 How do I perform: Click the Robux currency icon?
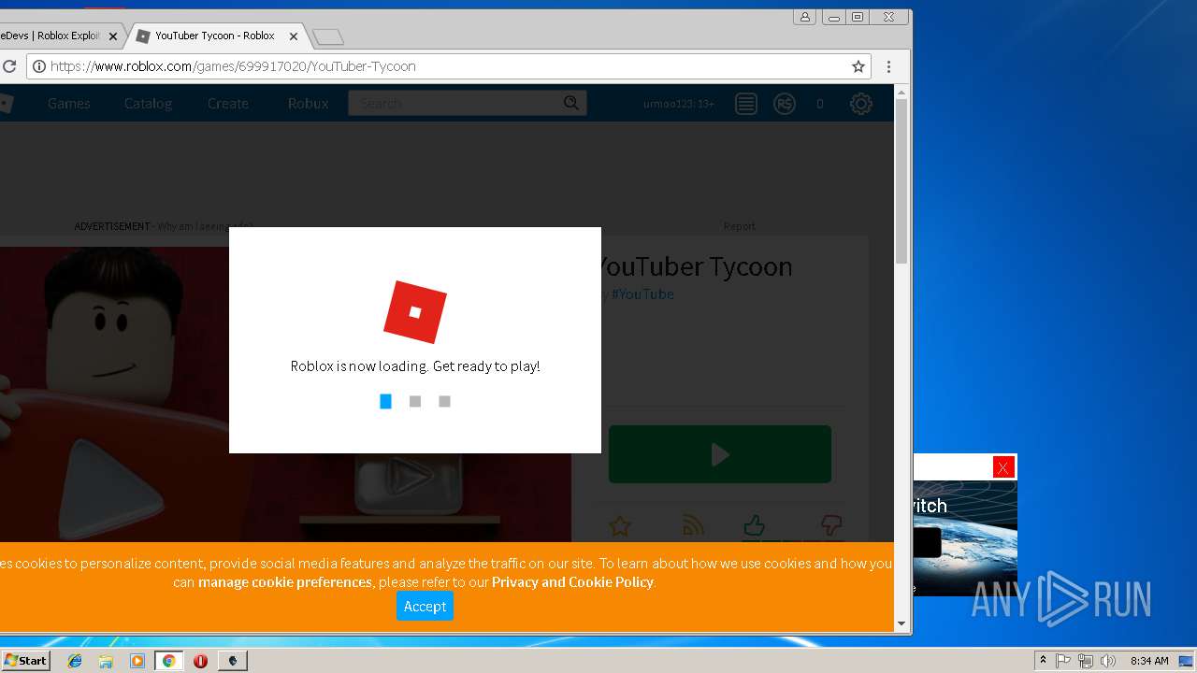(785, 104)
